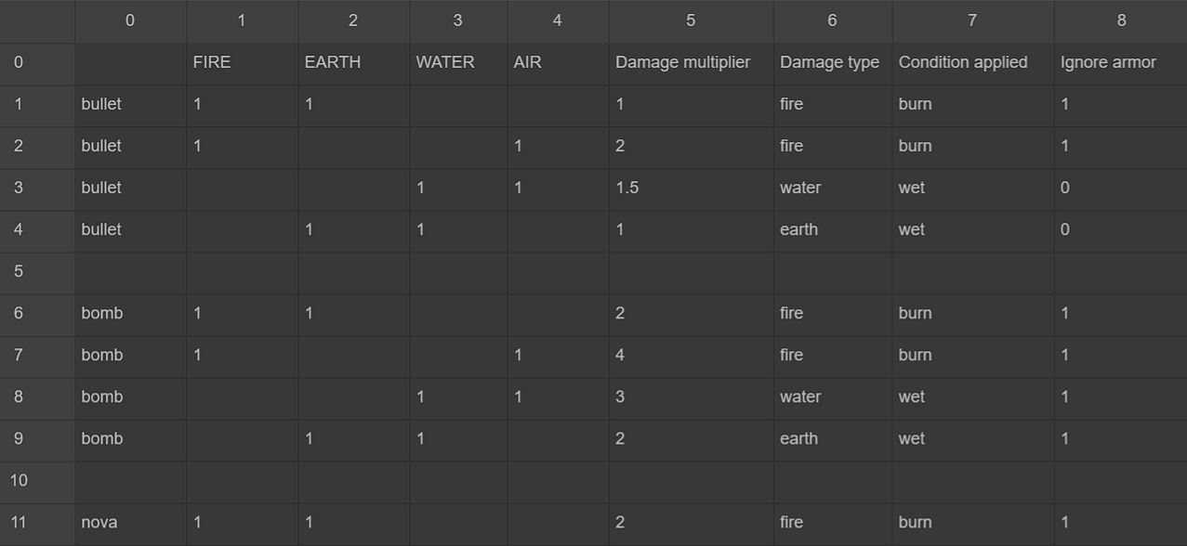The height and width of the screenshot is (546, 1187).
Task: Select column header 0
Action: pyautogui.click(x=130, y=20)
